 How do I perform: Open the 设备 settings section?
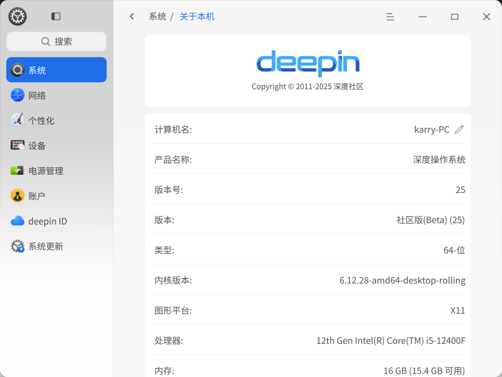click(56, 145)
